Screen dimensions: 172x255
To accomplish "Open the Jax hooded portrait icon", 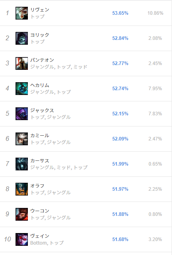I will pyautogui.click(x=21, y=114).
